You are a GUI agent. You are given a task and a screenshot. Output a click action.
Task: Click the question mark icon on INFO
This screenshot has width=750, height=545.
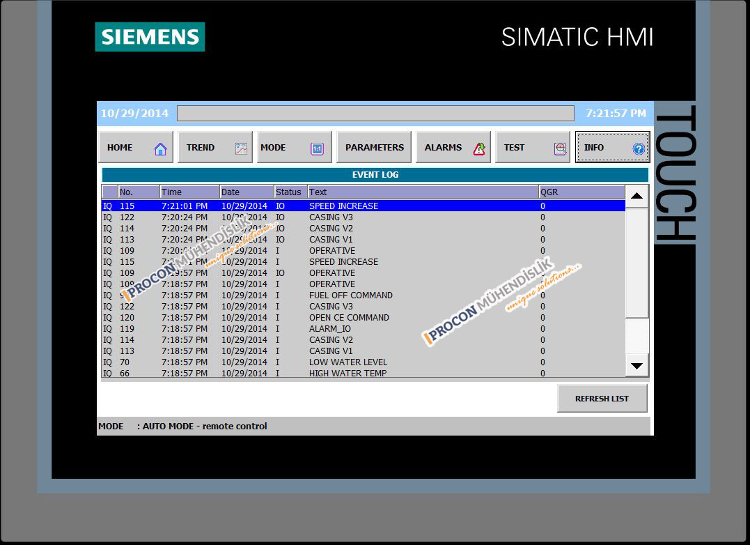coord(639,149)
